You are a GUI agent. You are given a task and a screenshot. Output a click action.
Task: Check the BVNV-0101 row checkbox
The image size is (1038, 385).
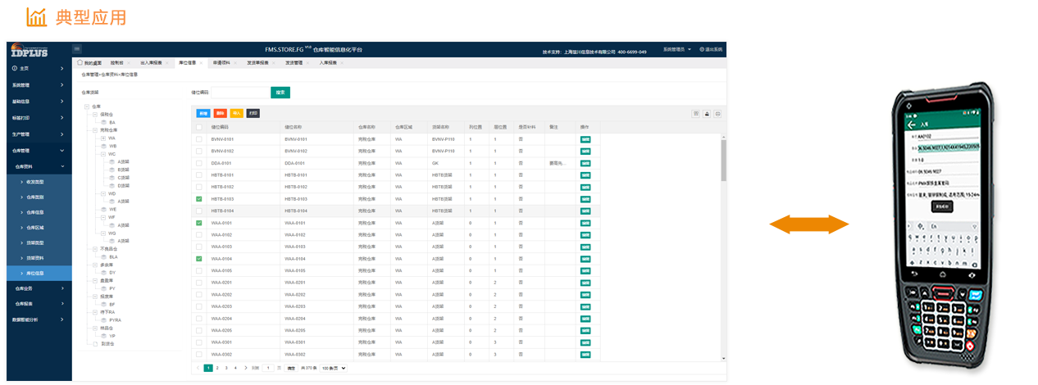click(199, 139)
